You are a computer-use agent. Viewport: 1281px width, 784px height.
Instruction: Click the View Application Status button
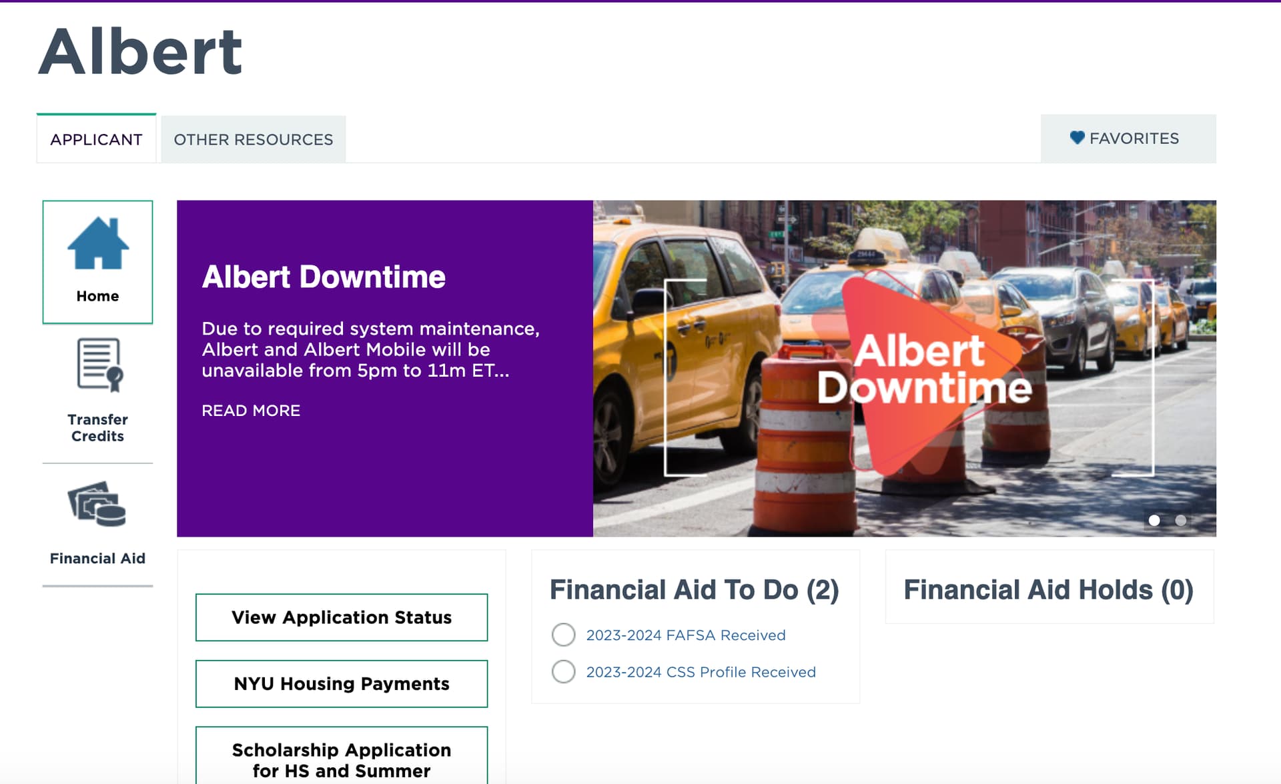[x=341, y=617]
